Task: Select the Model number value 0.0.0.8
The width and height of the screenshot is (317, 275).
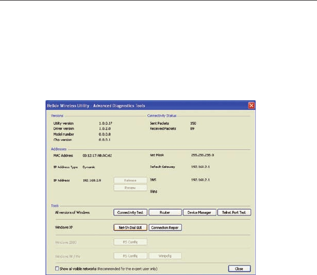Action: click(x=105, y=134)
